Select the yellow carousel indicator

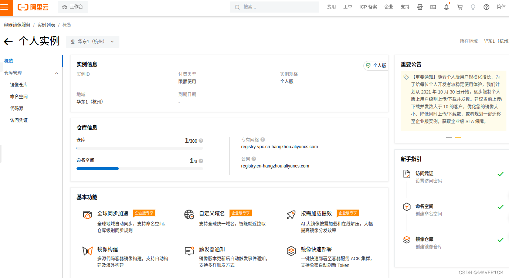point(458,137)
